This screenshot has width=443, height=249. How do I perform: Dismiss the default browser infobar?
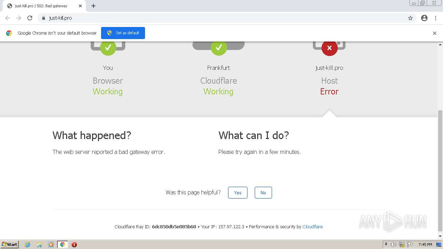435,33
